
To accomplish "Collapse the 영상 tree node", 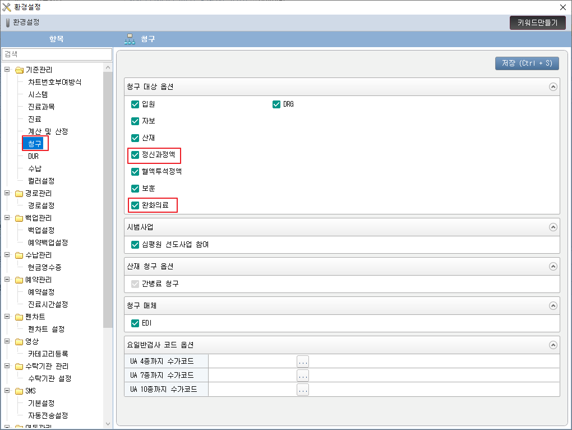I will (7, 341).
